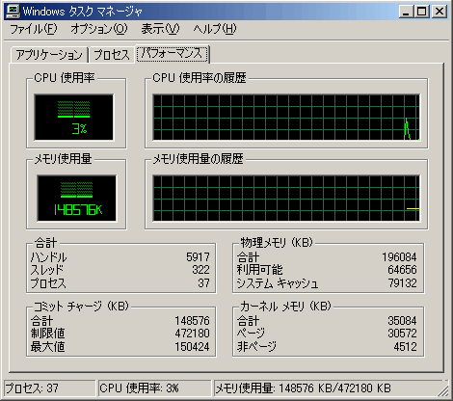The height and width of the screenshot is (401, 453).
Task: Maximize the Task Manager window
Action: (x=422, y=12)
